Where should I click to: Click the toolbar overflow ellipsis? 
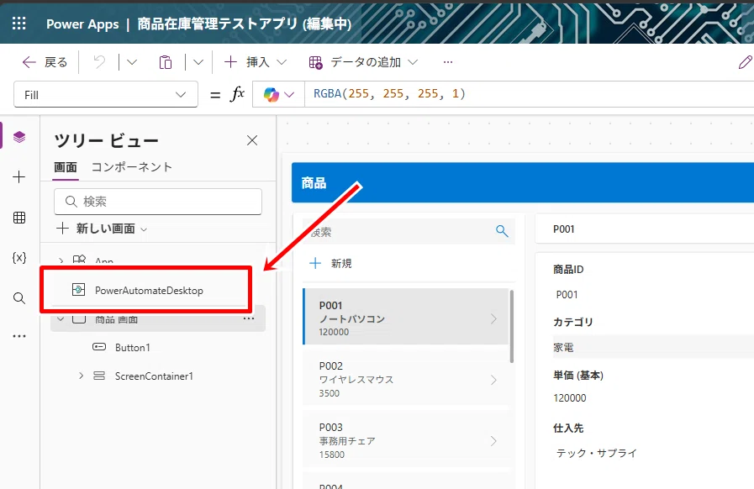(448, 62)
